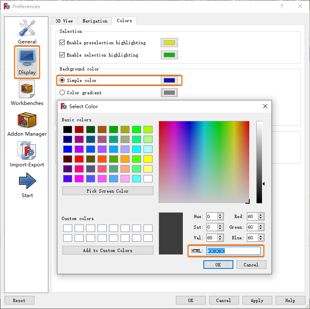Viewport: 310px width, 309px height.
Task: Click the HTML color code field
Action: click(x=233, y=251)
